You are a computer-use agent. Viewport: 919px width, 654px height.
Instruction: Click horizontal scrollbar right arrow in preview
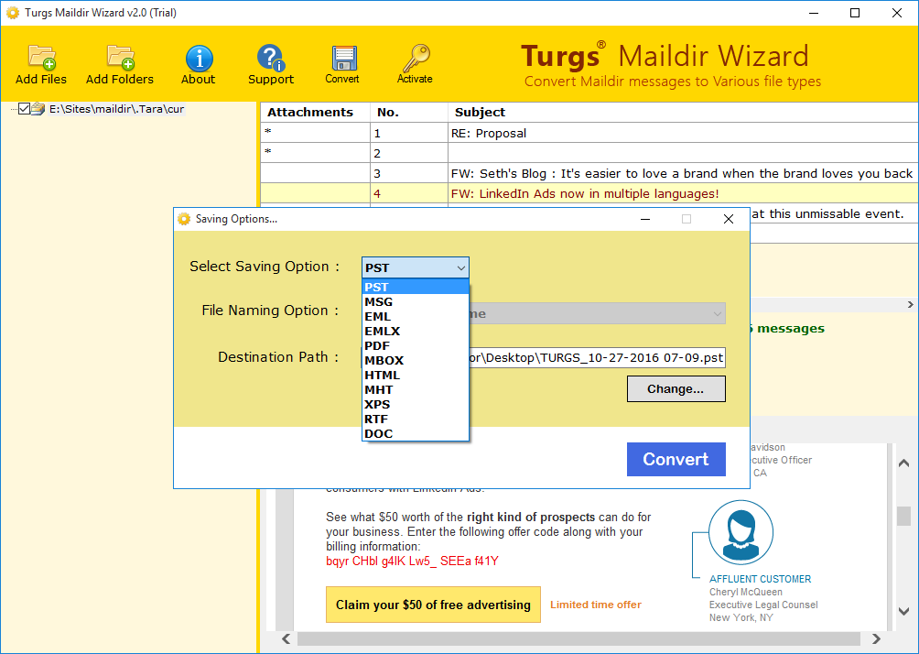pos(876,638)
